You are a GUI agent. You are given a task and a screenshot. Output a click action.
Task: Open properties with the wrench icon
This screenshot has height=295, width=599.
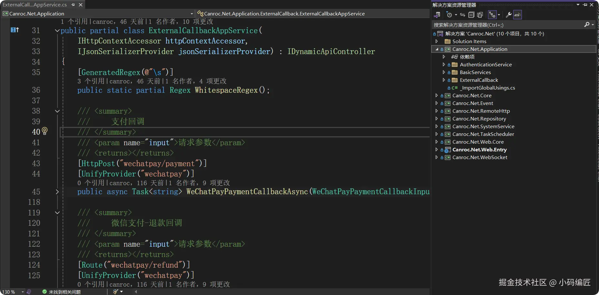(x=509, y=15)
